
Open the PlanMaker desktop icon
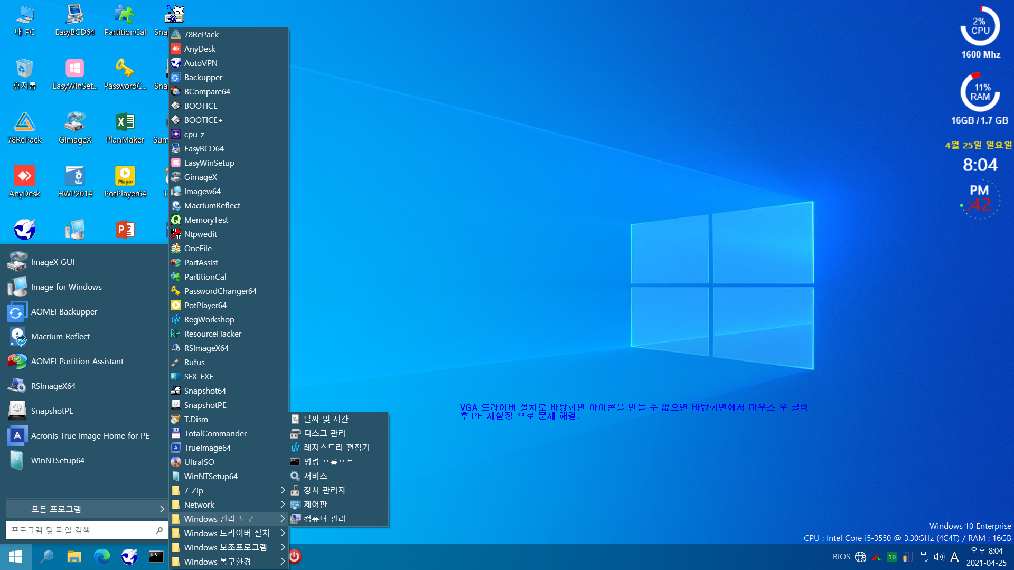tap(125, 129)
